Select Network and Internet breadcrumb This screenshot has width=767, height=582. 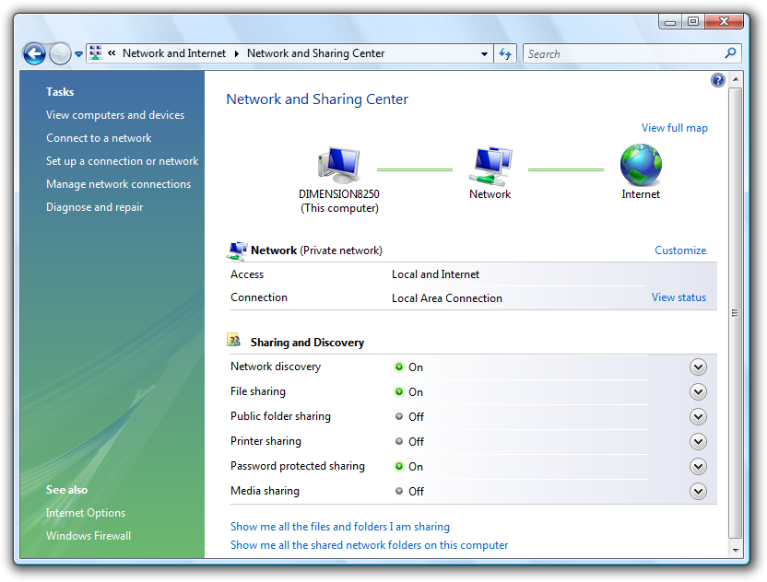point(174,53)
